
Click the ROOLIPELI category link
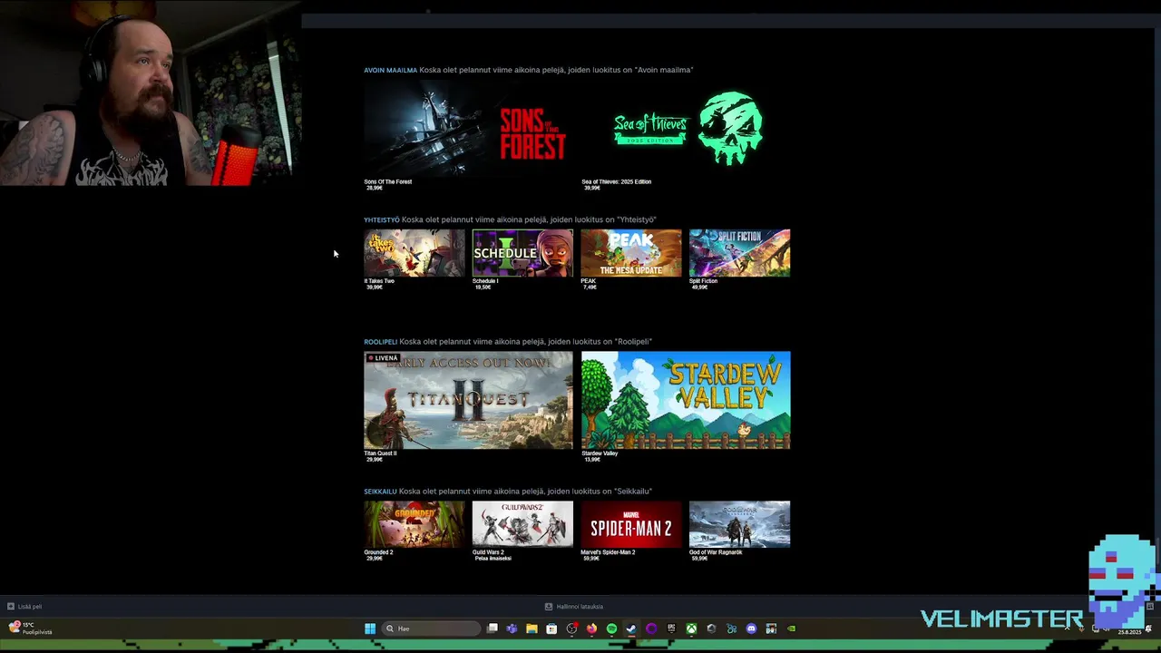click(380, 342)
